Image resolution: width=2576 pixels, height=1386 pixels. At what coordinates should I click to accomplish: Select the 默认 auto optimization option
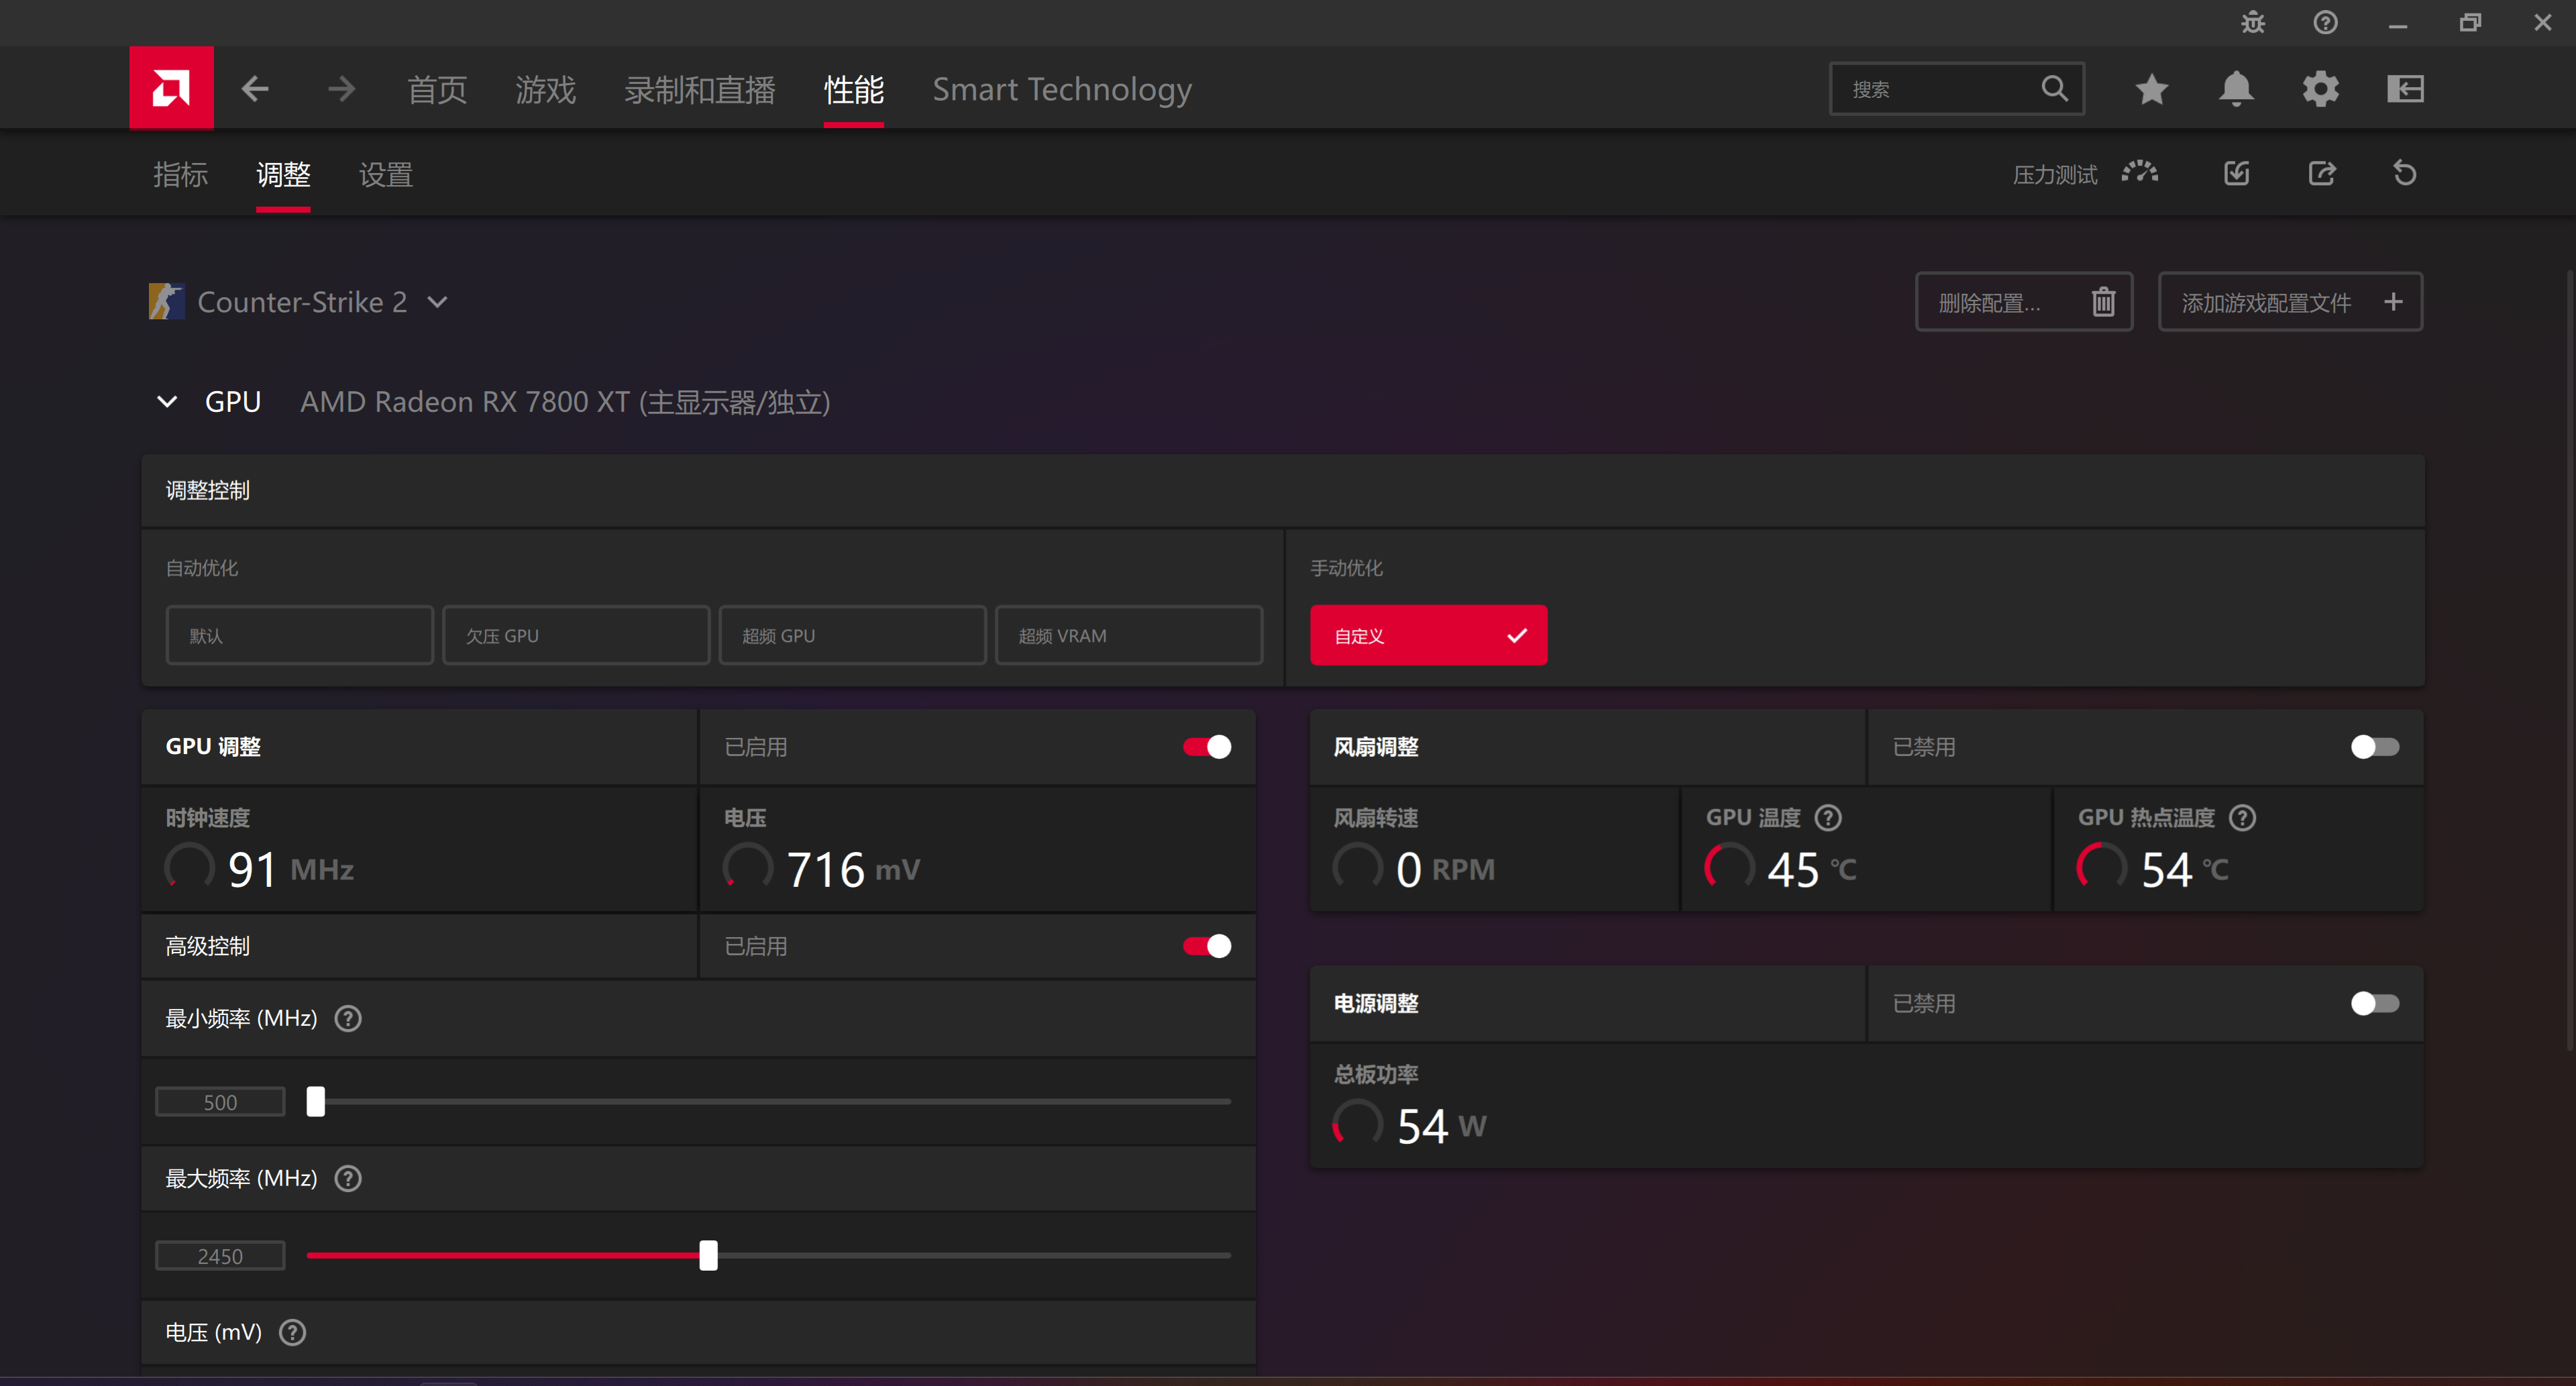point(299,635)
